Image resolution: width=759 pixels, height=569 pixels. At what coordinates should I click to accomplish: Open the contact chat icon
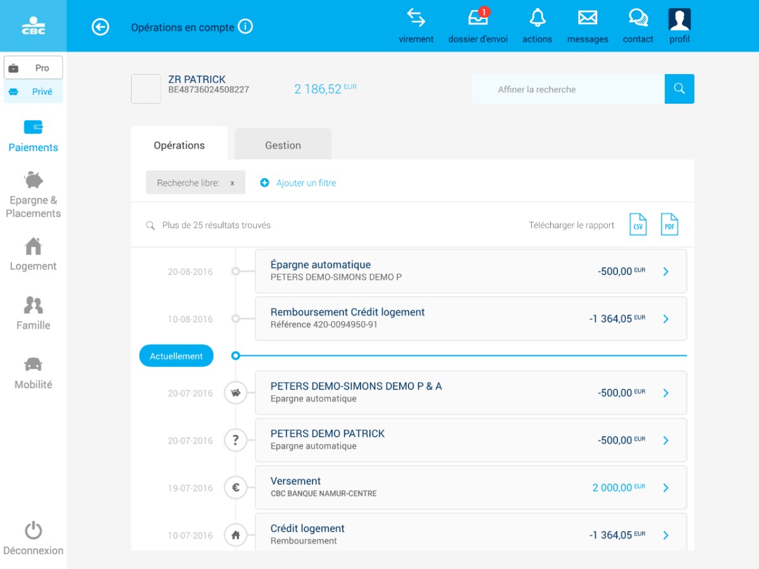point(638,25)
